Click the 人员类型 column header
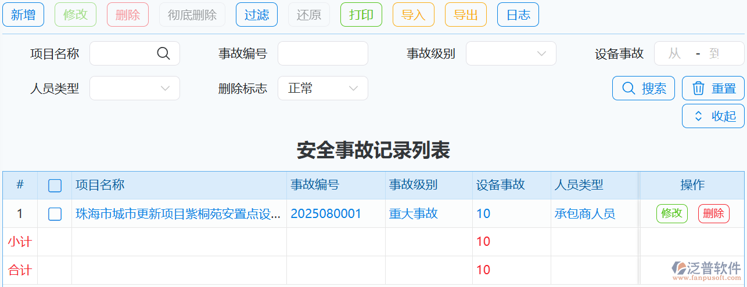This screenshot has height=287, width=747. (x=579, y=185)
